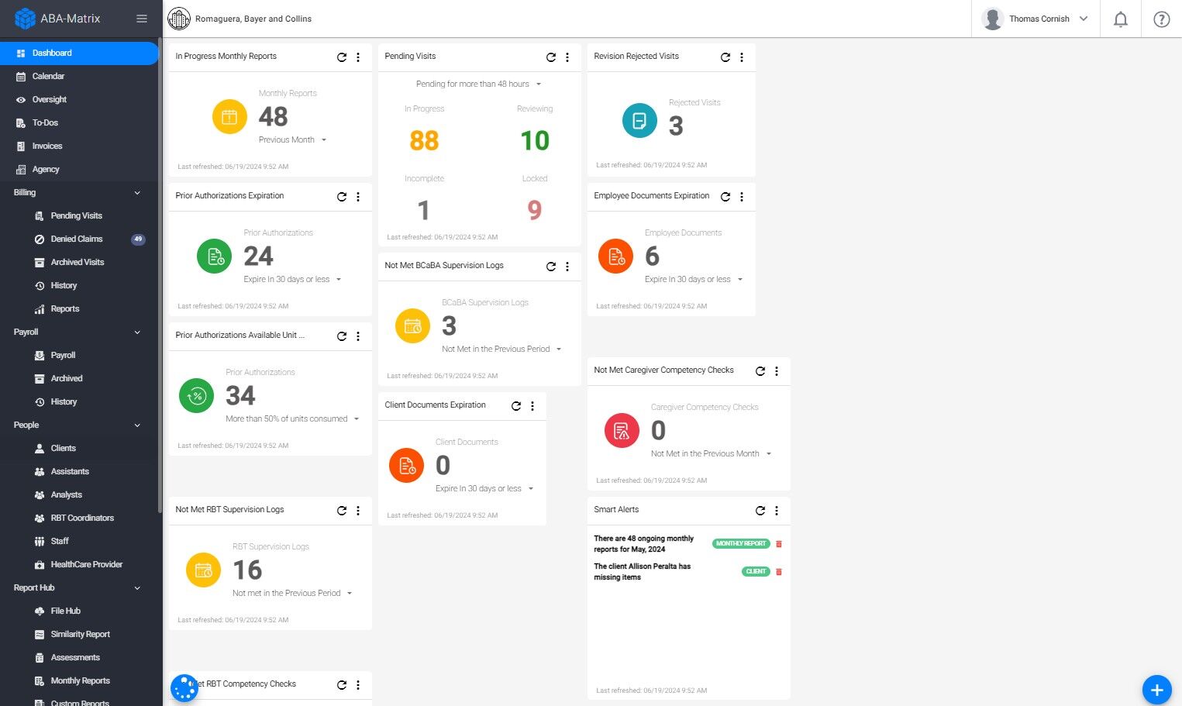Open the help question mark icon
This screenshot has width=1182, height=706.
coord(1161,19)
